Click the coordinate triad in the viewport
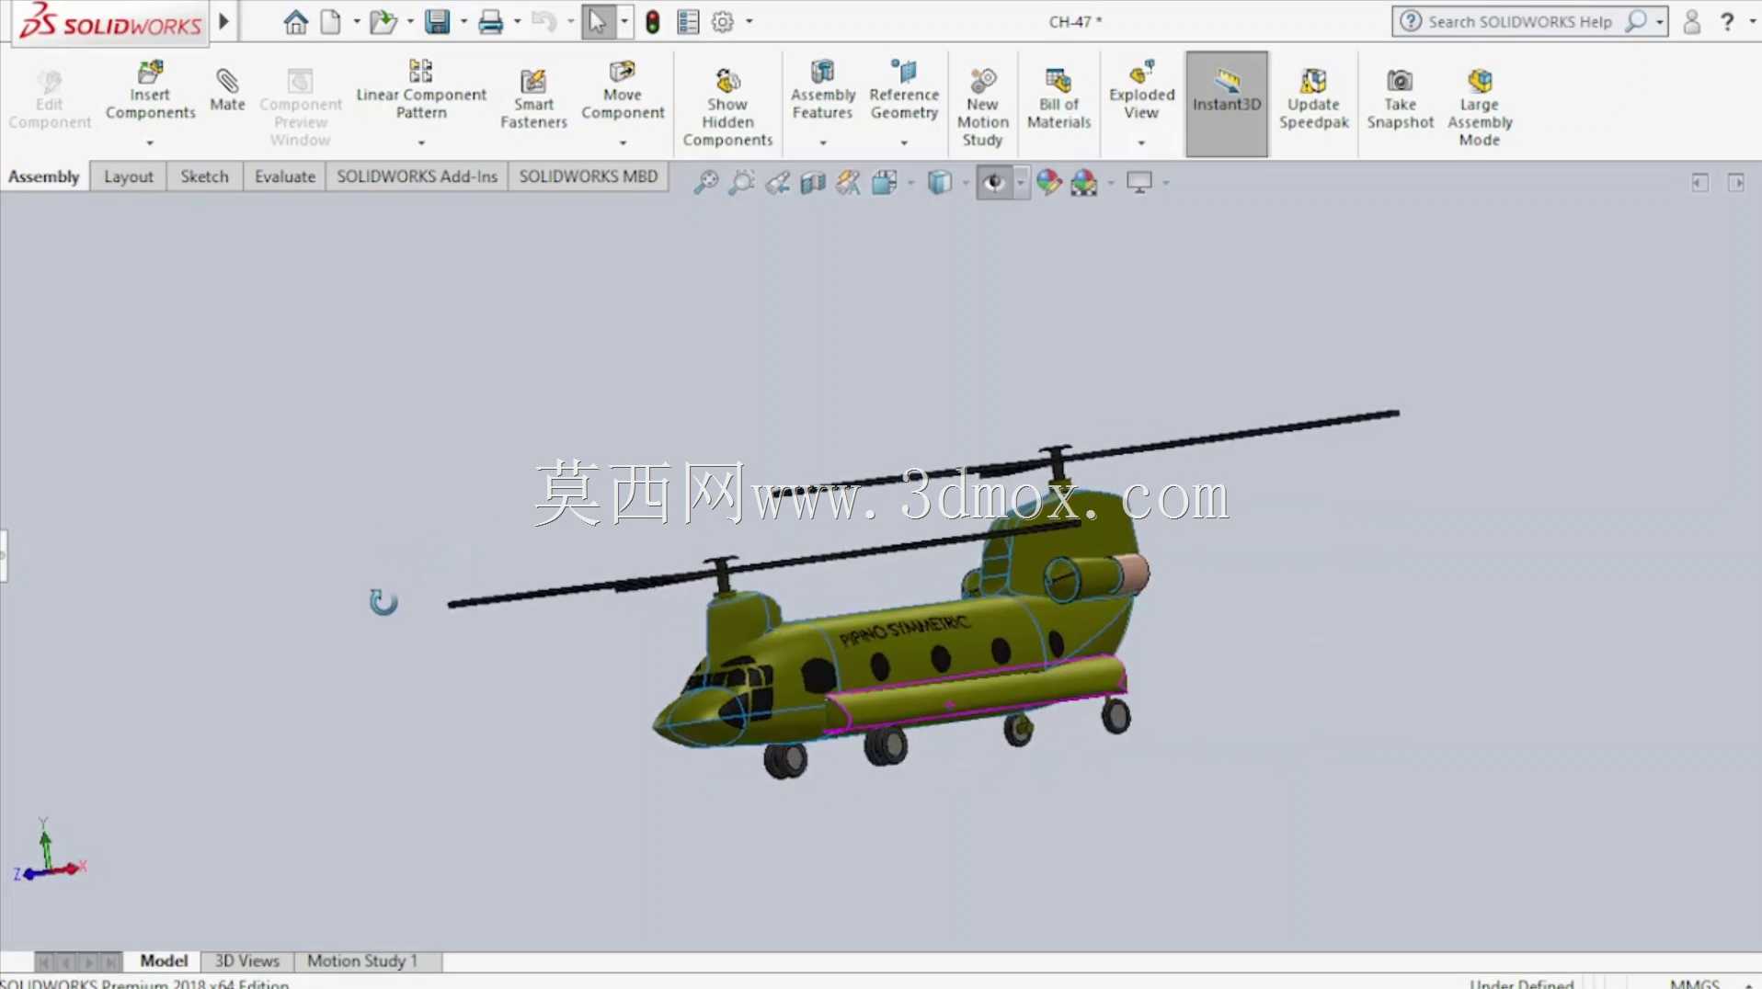Image resolution: width=1762 pixels, height=989 pixels. tap(49, 850)
